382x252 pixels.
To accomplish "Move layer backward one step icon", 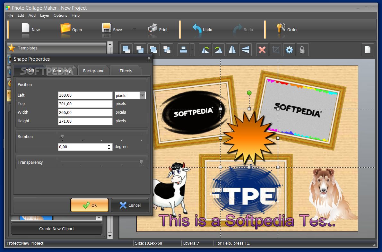I will [x=167, y=50].
